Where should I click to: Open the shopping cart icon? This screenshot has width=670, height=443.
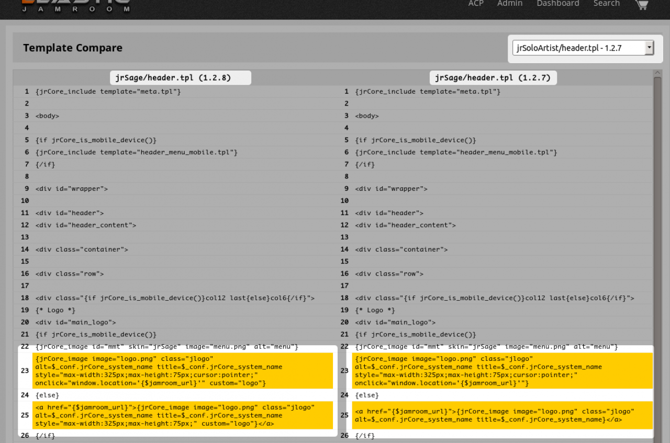pyautogui.click(x=641, y=4)
